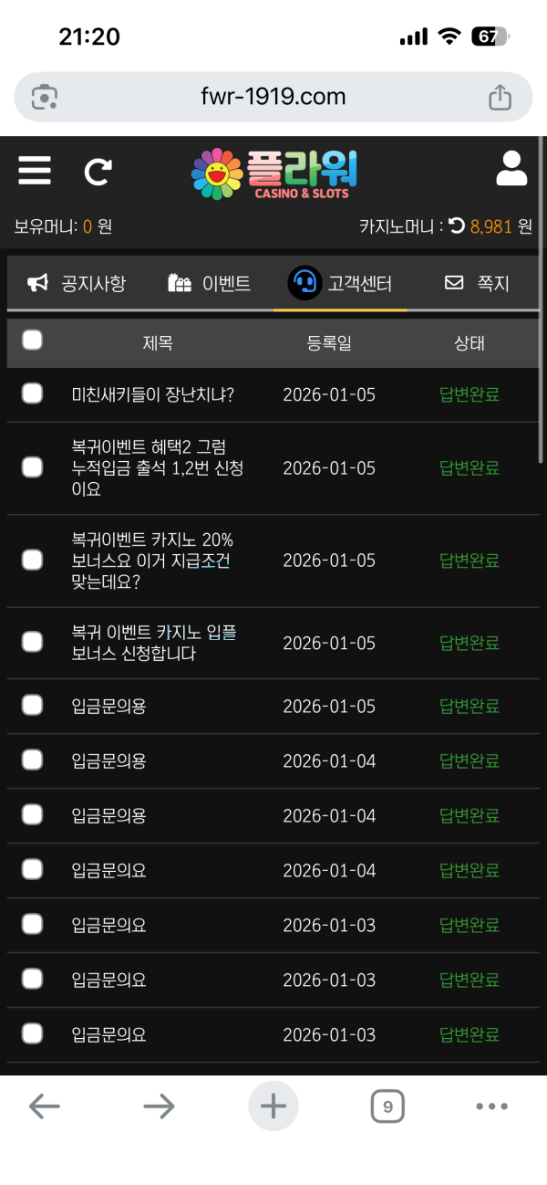Open the browser more options menu
The height and width of the screenshot is (1185, 547).
point(491,1107)
